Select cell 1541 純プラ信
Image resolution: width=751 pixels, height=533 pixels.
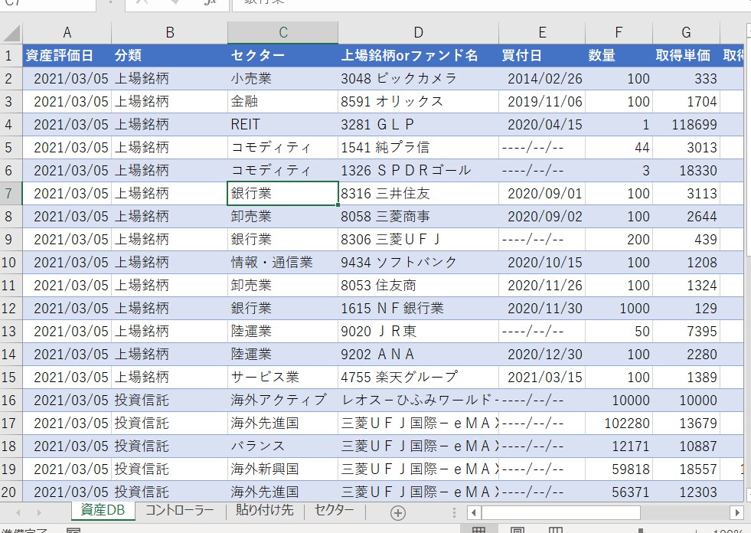[418, 148]
